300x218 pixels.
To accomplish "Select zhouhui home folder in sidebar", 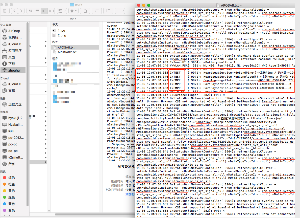I will [14, 70].
